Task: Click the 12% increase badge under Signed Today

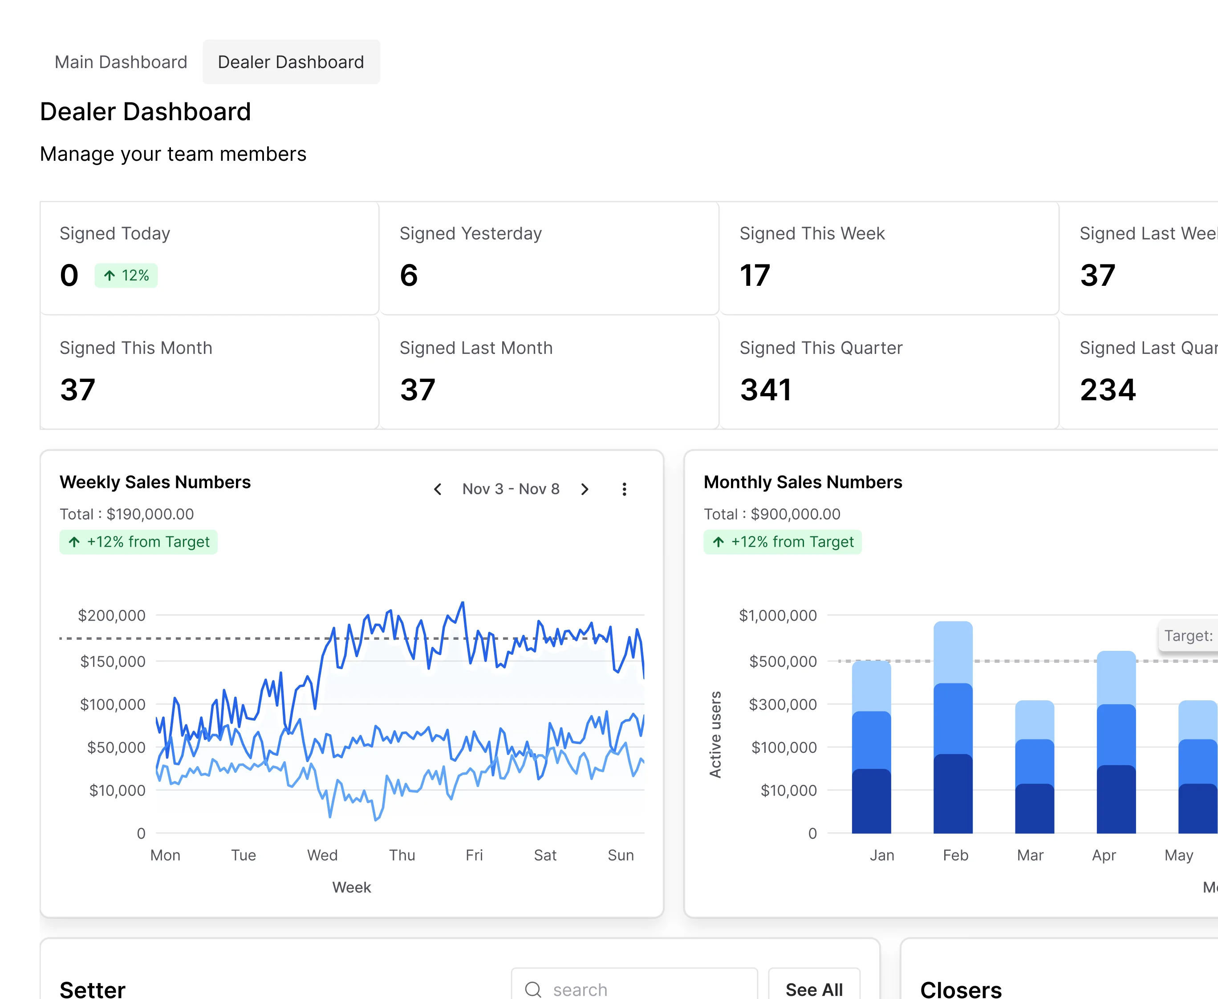Action: pyautogui.click(x=126, y=276)
